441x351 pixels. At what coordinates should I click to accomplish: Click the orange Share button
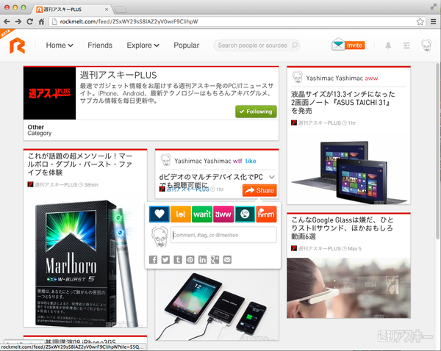coord(259,190)
